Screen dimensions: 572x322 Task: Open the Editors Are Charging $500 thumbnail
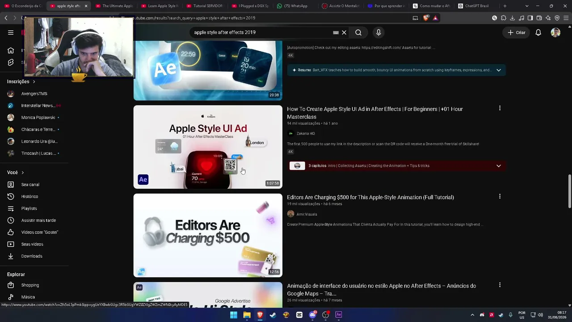(x=208, y=235)
